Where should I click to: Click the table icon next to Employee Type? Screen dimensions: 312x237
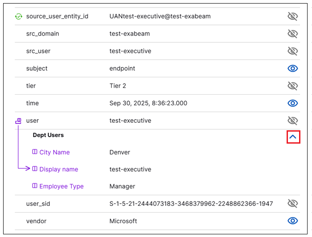(x=35, y=186)
